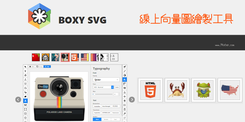Open the USA flag map image
Viewport: 245px width, 122px height.
230,90
